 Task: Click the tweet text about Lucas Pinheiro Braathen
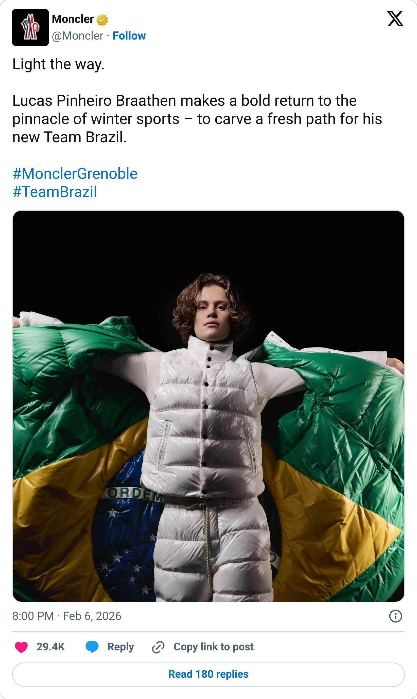pyautogui.click(x=197, y=119)
